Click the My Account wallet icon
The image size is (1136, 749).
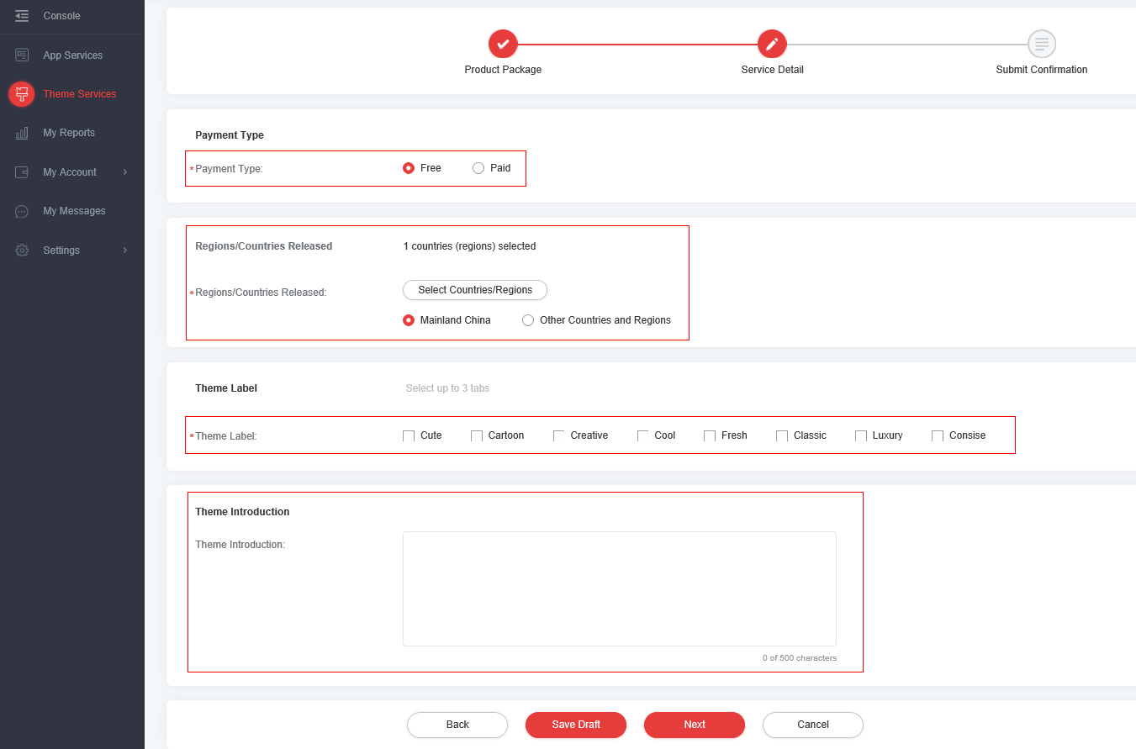pyautogui.click(x=22, y=172)
